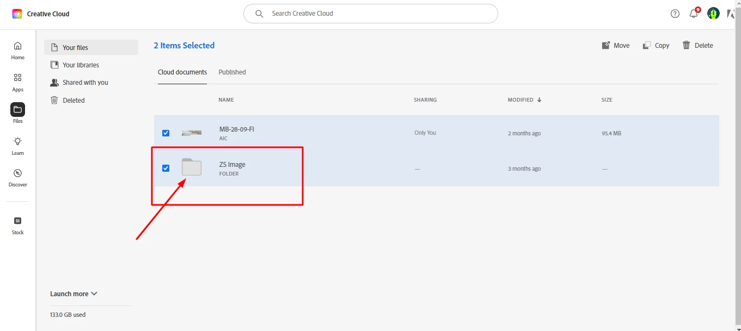Click the Creative Cloud logo
Image resolution: width=741 pixels, height=331 pixels.
(x=17, y=14)
